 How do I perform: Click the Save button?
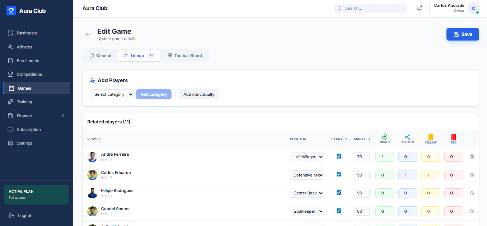point(463,34)
